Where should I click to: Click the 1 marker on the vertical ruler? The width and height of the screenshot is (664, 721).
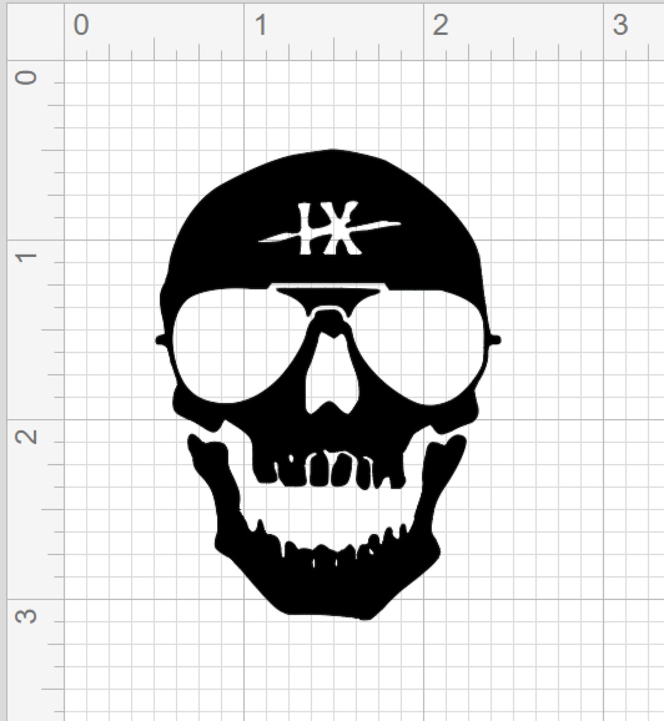pos(25,256)
